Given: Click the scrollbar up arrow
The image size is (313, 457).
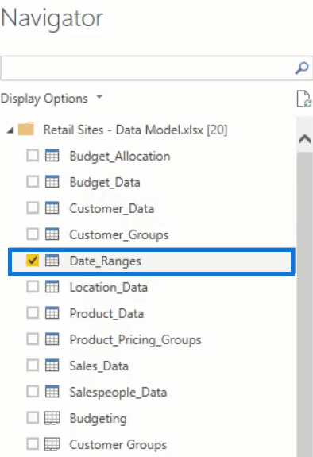Looking at the screenshot, I should point(304,139).
